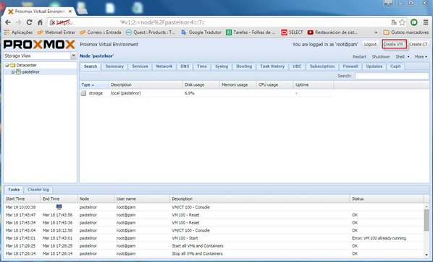This screenshot has height=262, width=433.
Task: Switch to the Bootlog tab
Action: pyautogui.click(x=244, y=66)
